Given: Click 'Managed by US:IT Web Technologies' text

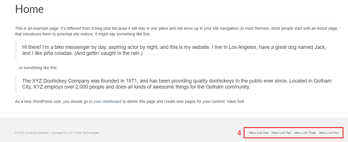Looking at the screenshot, I should click(75, 133).
